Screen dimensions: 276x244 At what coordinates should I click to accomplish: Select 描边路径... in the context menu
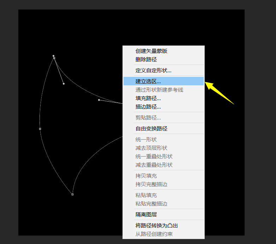click(163, 106)
